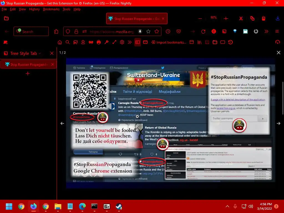Image resolution: width=284 pixels, height=213 pixels.
Task: Open the Bookmarks menu
Action: pyautogui.click(x=51, y=9)
